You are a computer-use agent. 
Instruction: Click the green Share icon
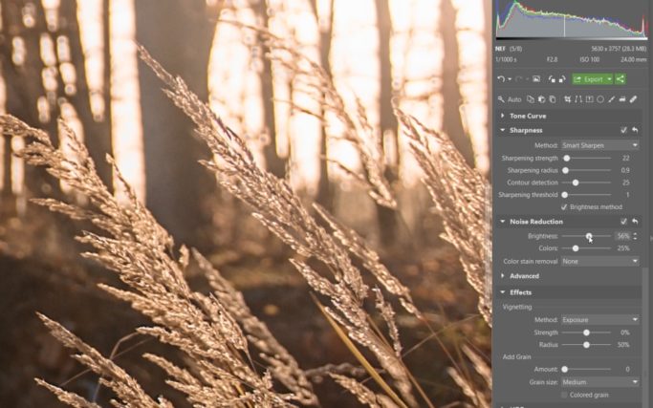620,79
